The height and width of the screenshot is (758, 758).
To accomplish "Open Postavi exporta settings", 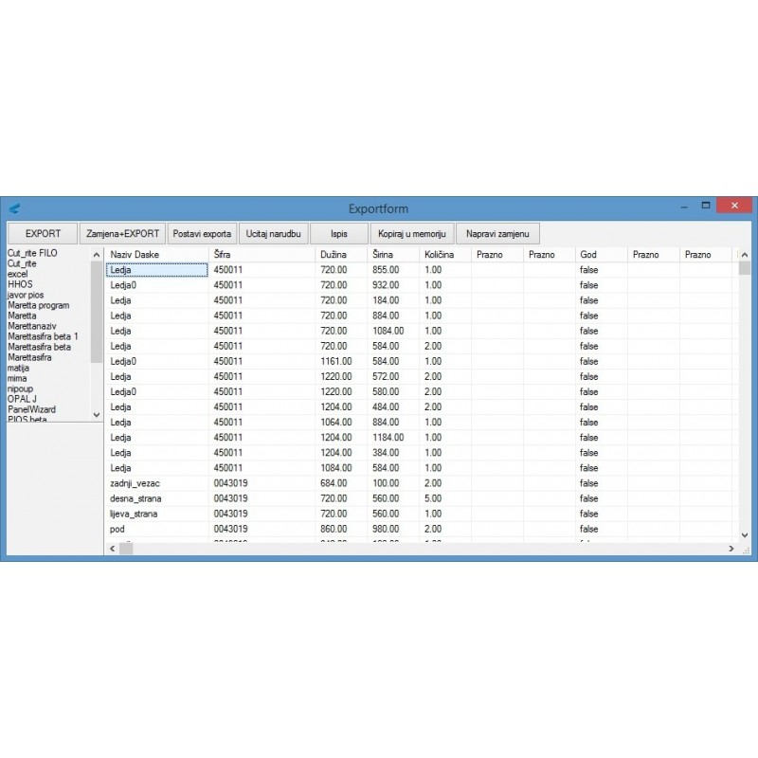I will click(x=202, y=233).
